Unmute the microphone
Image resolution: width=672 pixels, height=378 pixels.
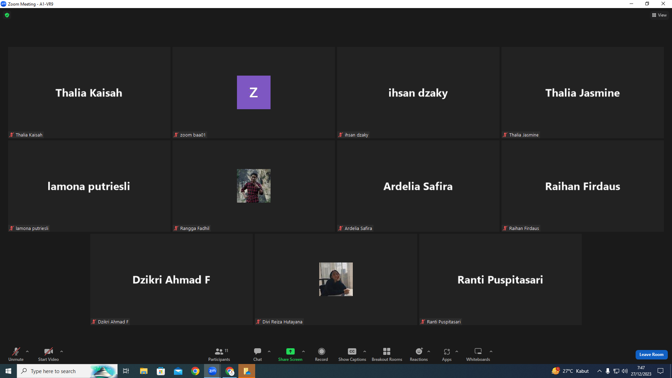pyautogui.click(x=16, y=354)
